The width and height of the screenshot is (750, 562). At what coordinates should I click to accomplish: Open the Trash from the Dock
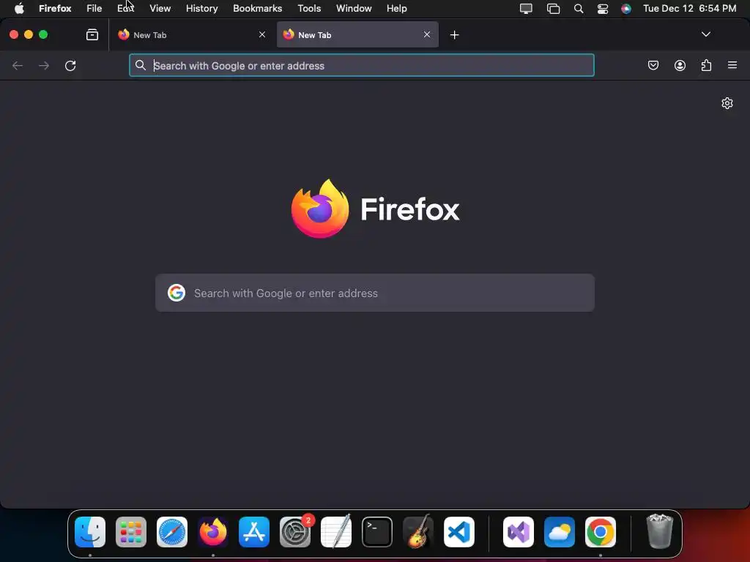[x=660, y=531]
